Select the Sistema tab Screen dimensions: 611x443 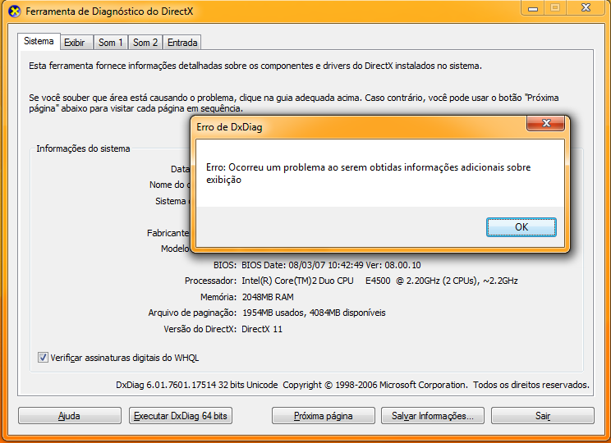pyautogui.click(x=39, y=41)
